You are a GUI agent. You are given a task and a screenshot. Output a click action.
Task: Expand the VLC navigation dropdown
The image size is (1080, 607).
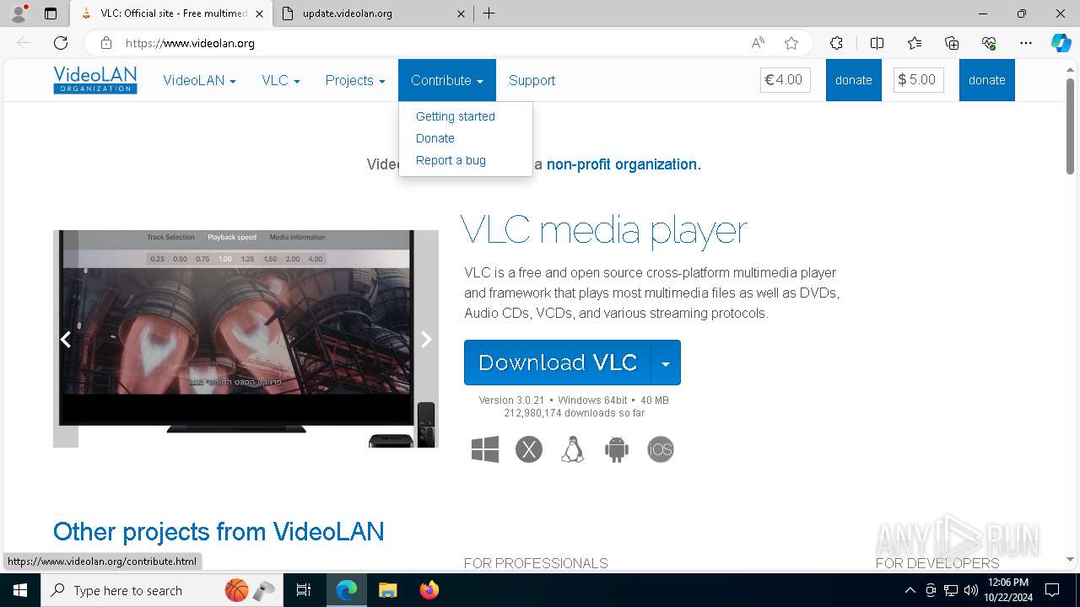click(281, 80)
